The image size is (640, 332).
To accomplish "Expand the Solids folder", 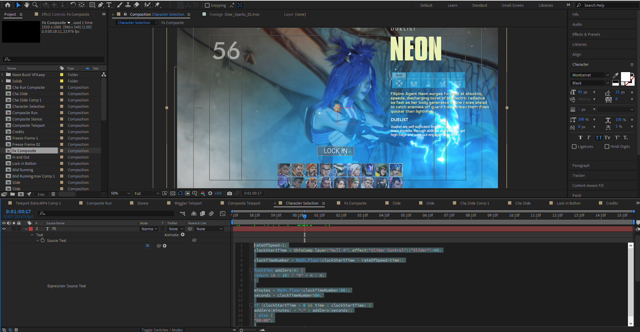I will (3, 81).
